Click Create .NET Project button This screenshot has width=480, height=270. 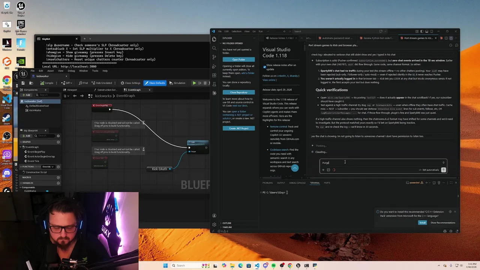pyautogui.click(x=238, y=128)
